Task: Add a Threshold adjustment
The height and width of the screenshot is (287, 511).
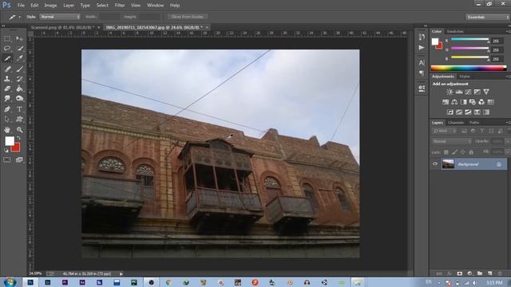Action: [x=468, y=112]
